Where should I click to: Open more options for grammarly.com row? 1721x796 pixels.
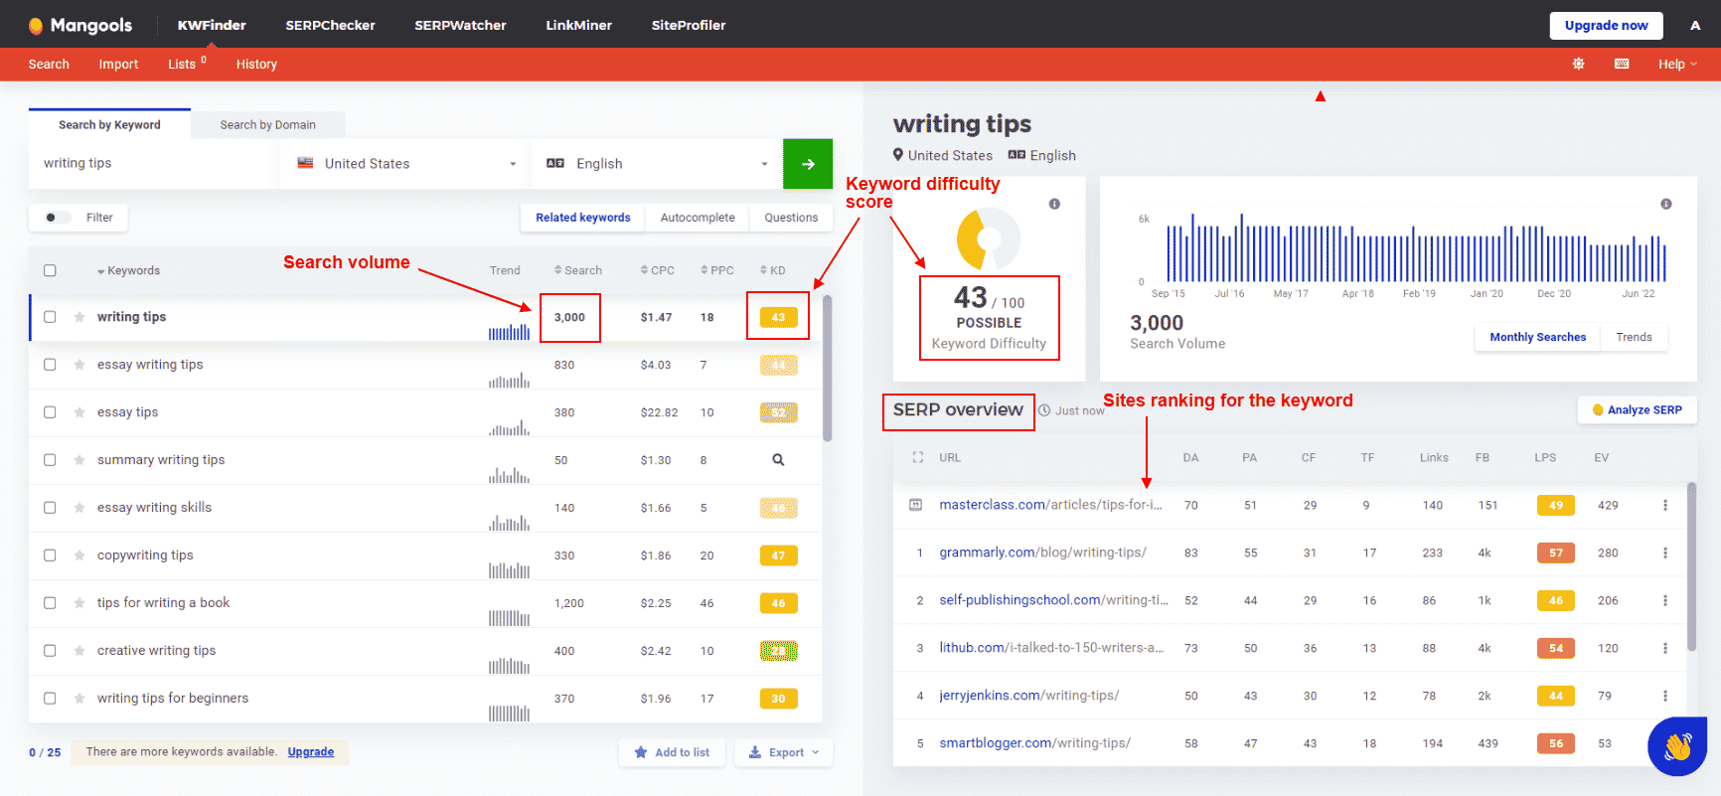tap(1665, 553)
